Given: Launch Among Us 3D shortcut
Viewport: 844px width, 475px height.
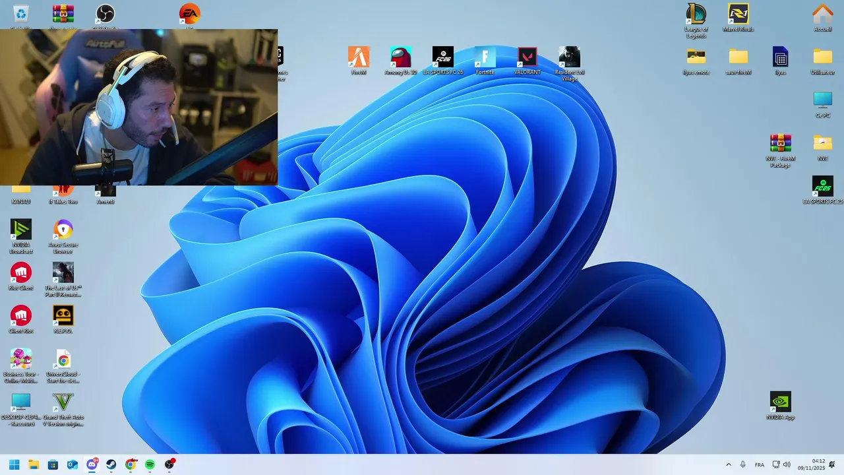Looking at the screenshot, I should pos(401,60).
